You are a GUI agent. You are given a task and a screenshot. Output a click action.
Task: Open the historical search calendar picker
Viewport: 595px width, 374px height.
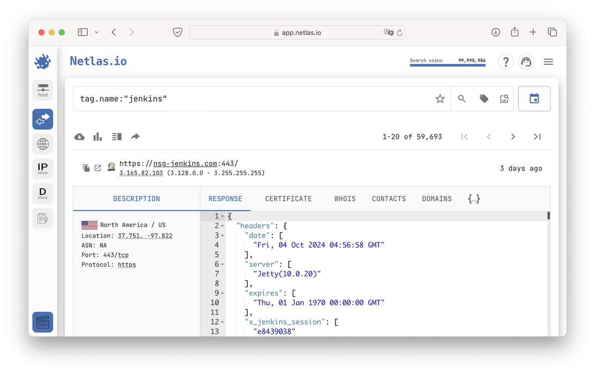pyautogui.click(x=534, y=99)
